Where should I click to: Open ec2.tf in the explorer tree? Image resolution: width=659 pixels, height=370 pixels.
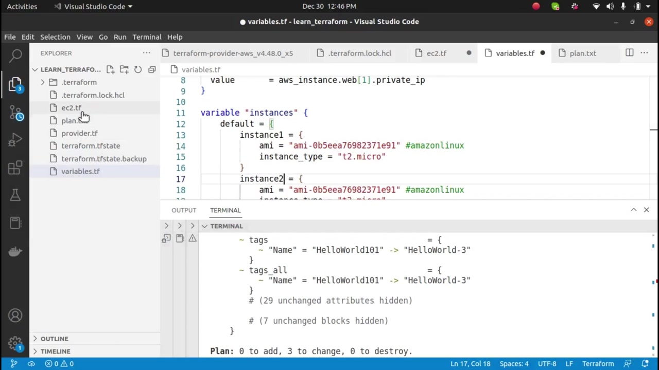point(71,108)
